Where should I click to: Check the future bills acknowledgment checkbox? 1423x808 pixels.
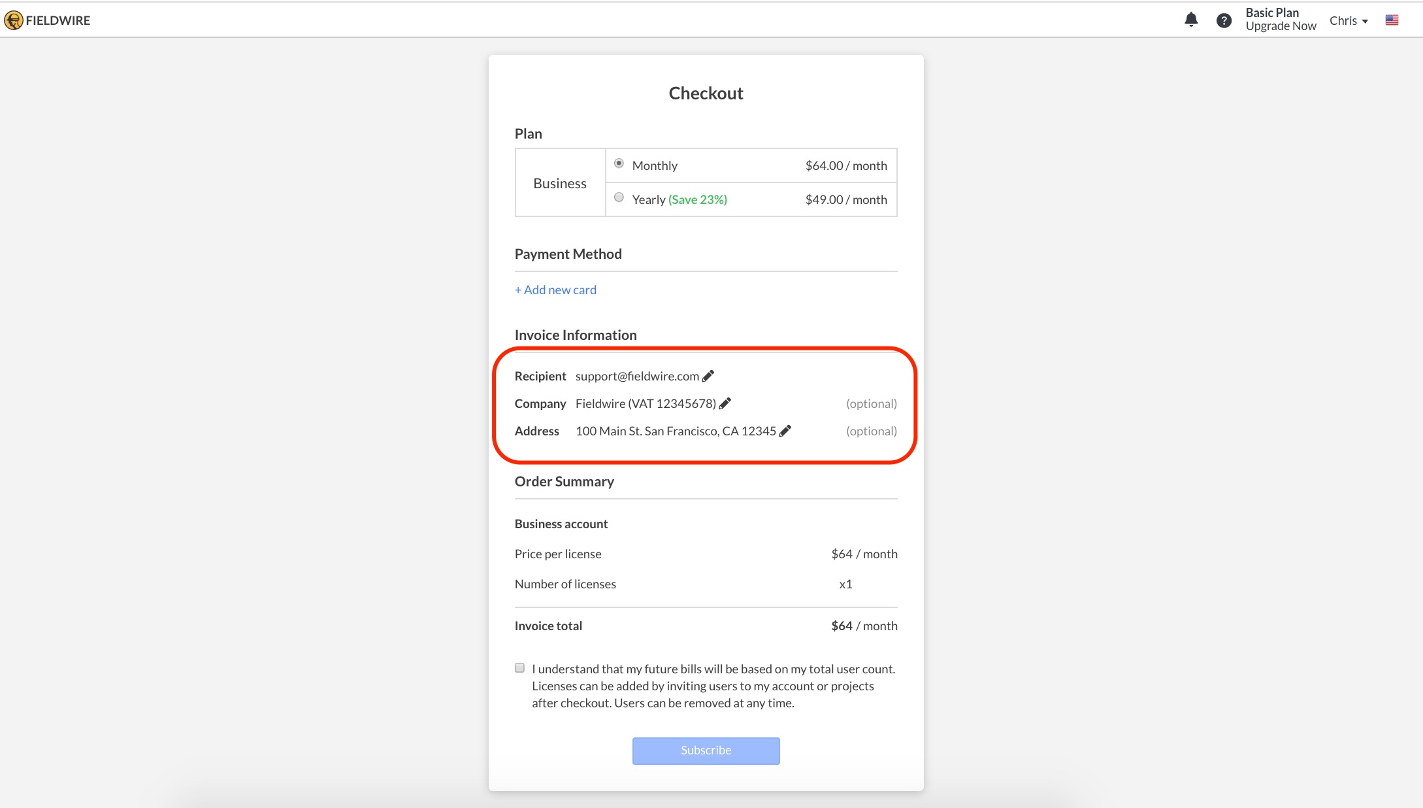pyautogui.click(x=519, y=667)
